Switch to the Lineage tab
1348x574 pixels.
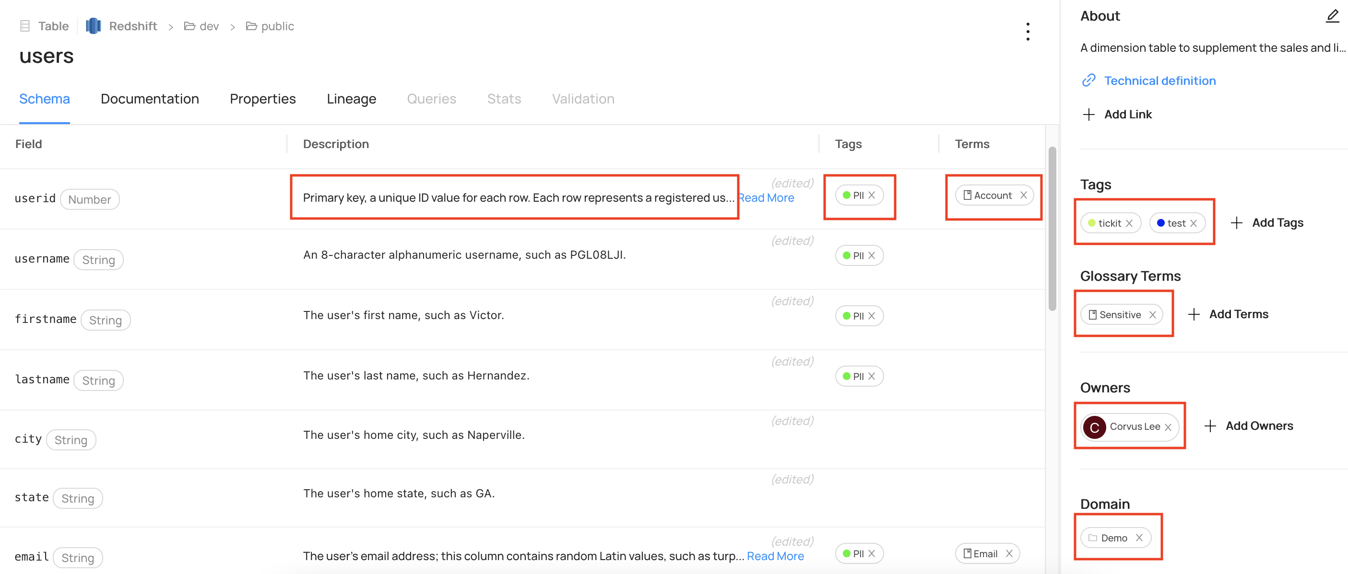(351, 99)
